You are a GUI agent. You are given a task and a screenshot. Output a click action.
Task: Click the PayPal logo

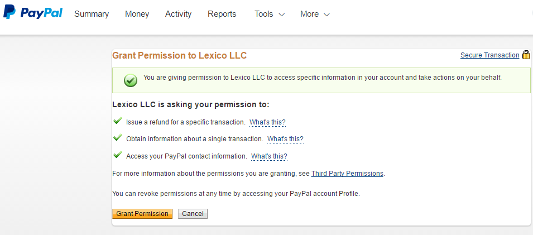(x=33, y=12)
